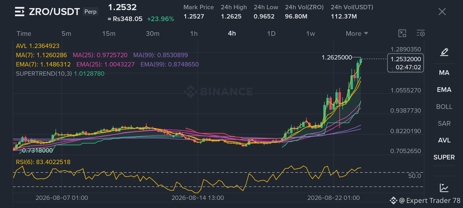Screen dimensions: 463x208
Task: Select the 5m timeframe
Action: [66, 34]
